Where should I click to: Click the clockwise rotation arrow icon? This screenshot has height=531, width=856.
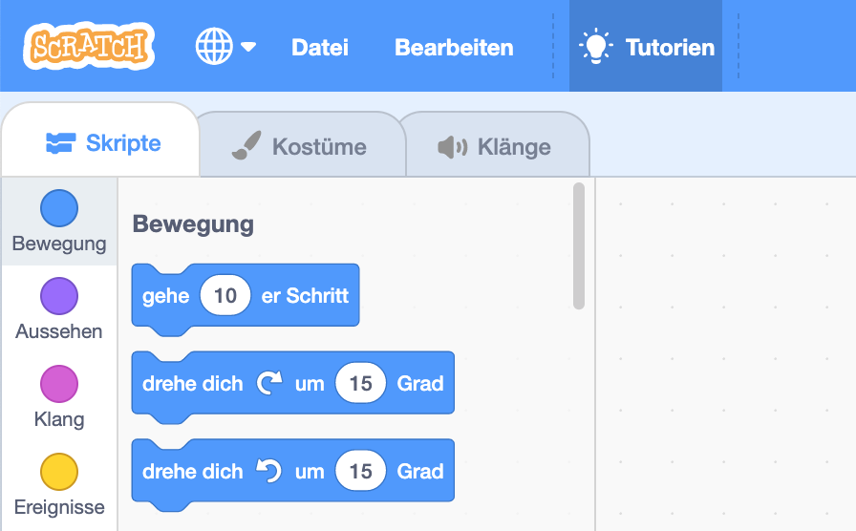269,384
